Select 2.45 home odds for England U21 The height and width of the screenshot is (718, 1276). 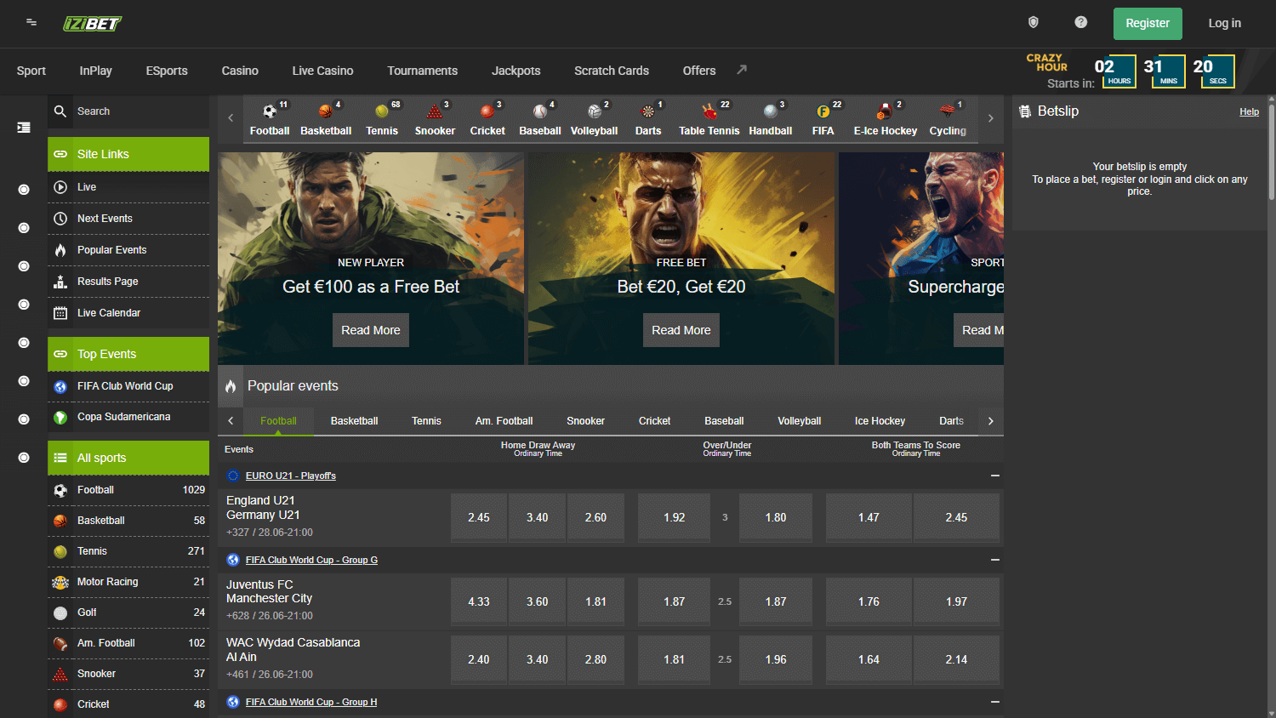coord(478,517)
